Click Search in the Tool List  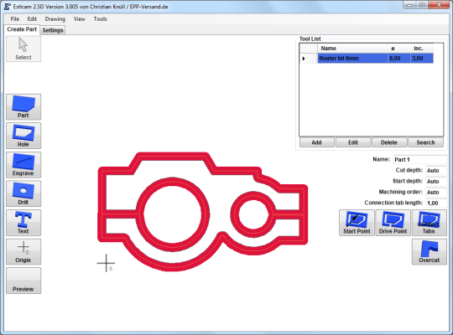pyautogui.click(x=425, y=142)
